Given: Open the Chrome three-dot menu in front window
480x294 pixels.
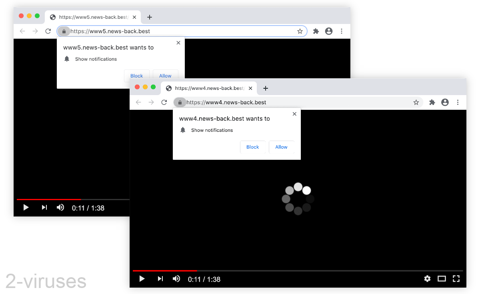Looking at the screenshot, I should coord(458,102).
